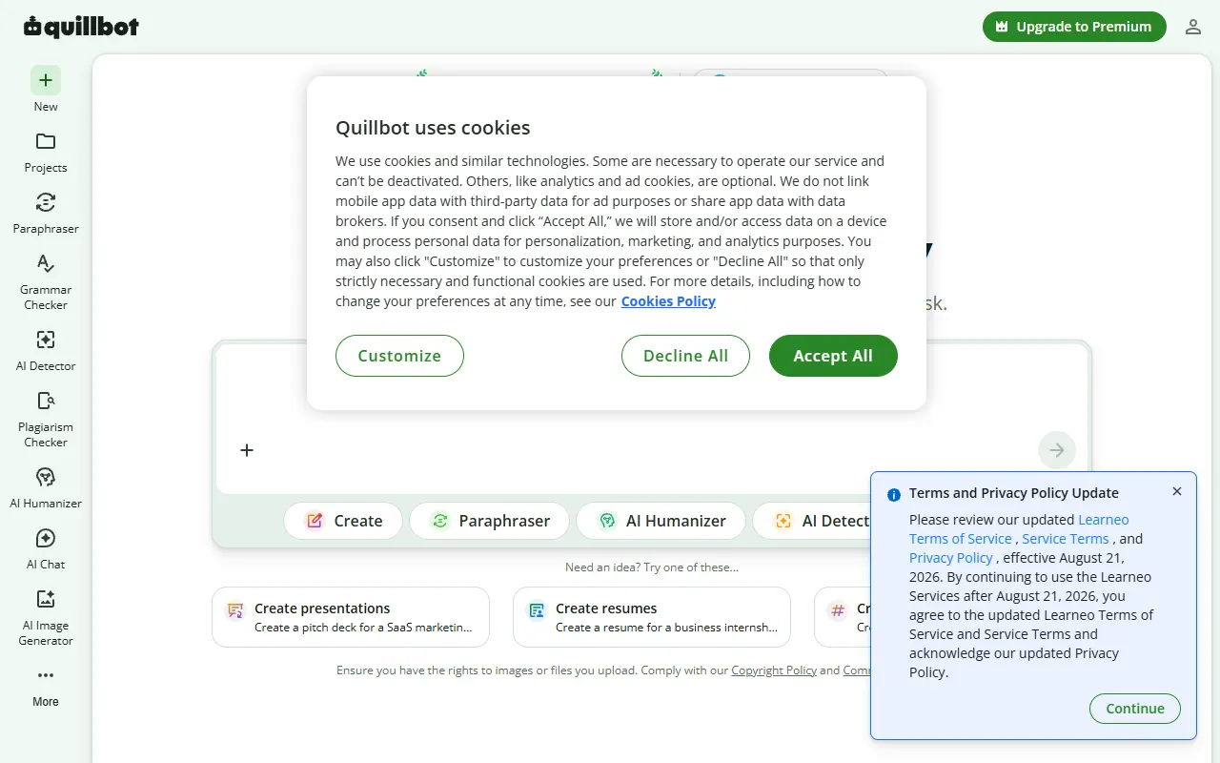Click Accept All cookies button
This screenshot has width=1220, height=763.
coord(833,356)
